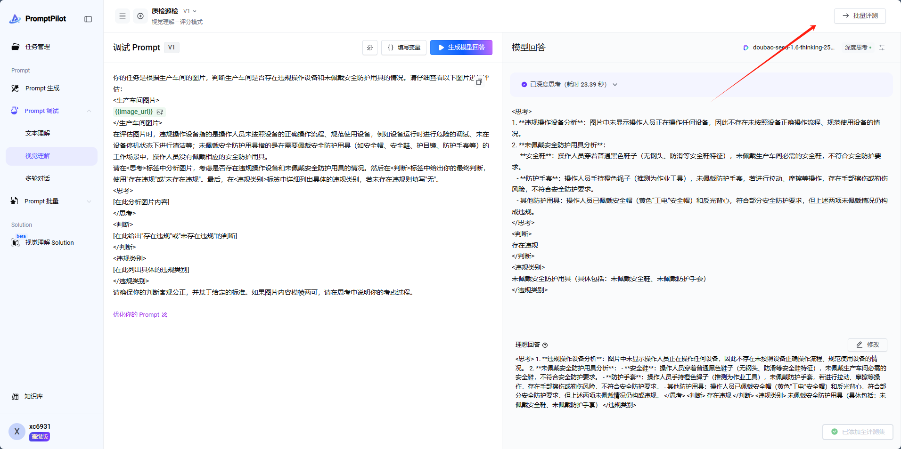
Task: Click the 批量评测 button
Action: (860, 16)
